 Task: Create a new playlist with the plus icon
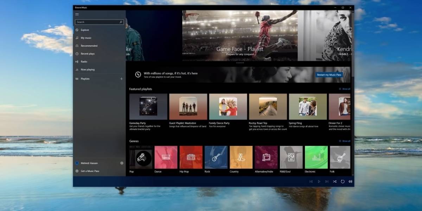(122, 79)
